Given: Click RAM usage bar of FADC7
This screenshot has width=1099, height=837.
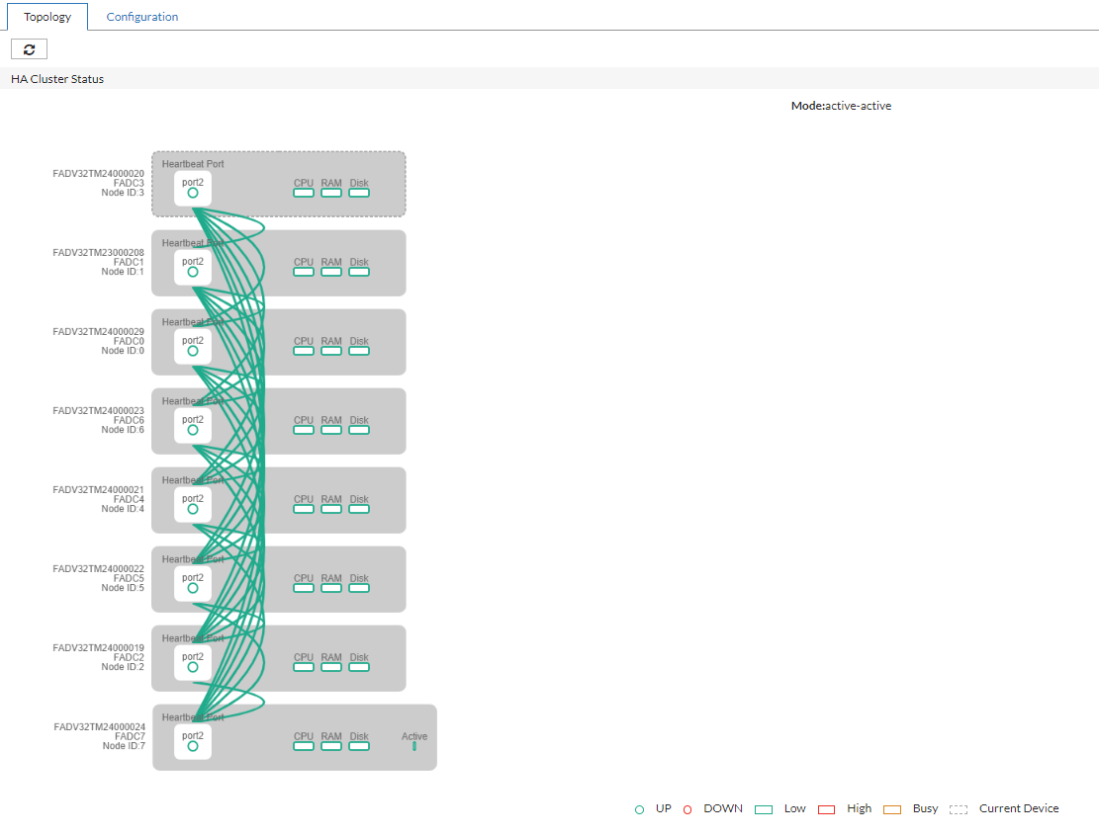Looking at the screenshot, I should click(x=331, y=747).
